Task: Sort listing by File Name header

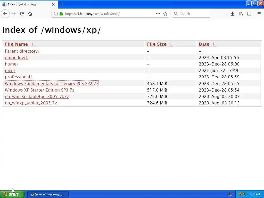Action: 16,44
